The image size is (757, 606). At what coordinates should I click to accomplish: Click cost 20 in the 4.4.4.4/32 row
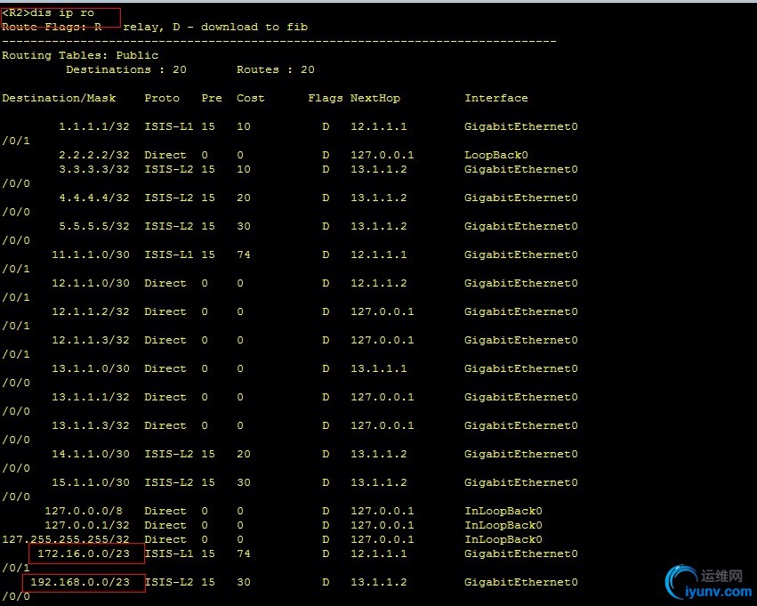244,198
